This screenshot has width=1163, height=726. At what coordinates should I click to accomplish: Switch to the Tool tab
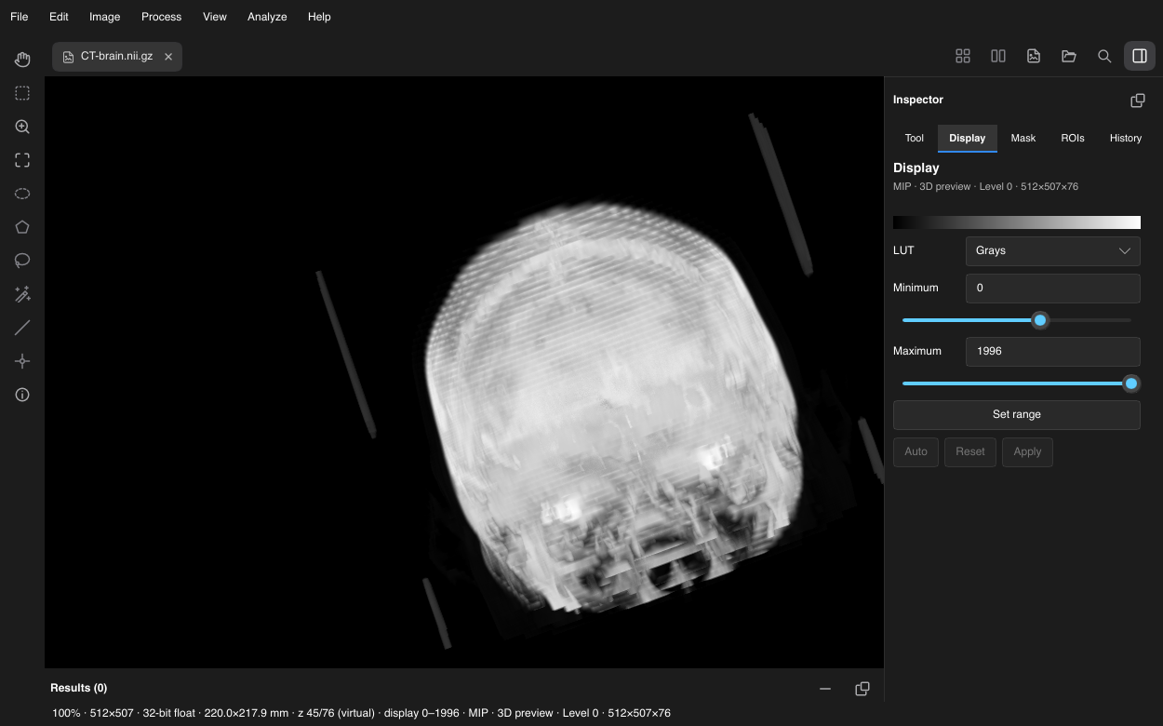click(x=915, y=138)
